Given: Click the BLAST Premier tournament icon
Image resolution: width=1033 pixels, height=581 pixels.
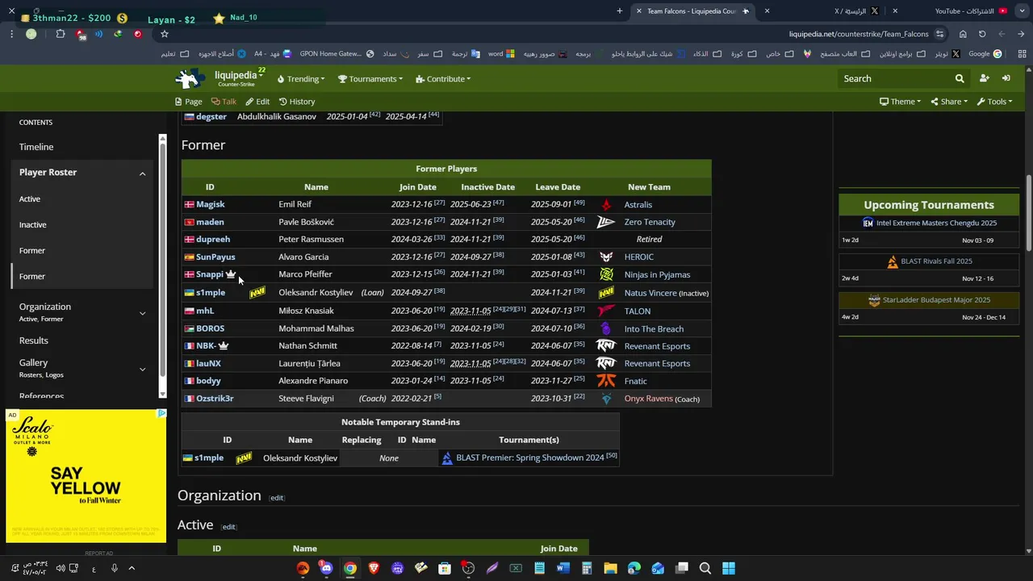Looking at the screenshot, I should [x=447, y=458].
